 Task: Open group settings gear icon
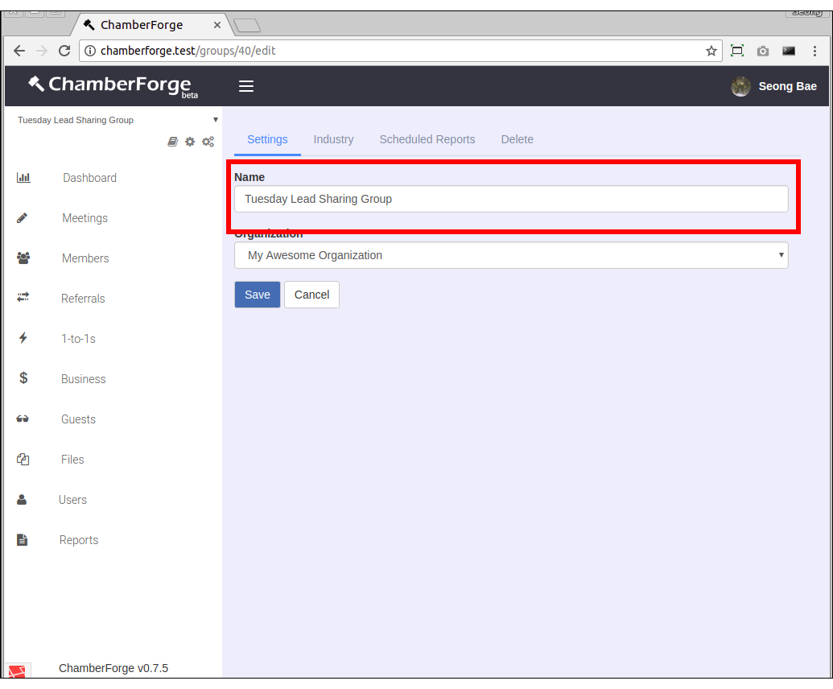pyautogui.click(x=190, y=142)
